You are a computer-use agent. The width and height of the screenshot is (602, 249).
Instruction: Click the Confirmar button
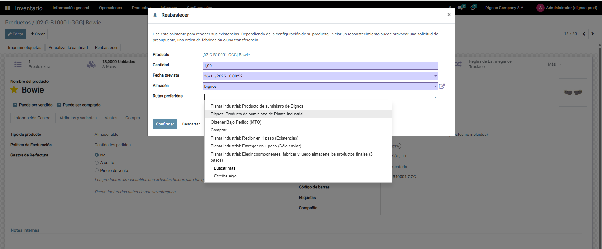coord(165,124)
